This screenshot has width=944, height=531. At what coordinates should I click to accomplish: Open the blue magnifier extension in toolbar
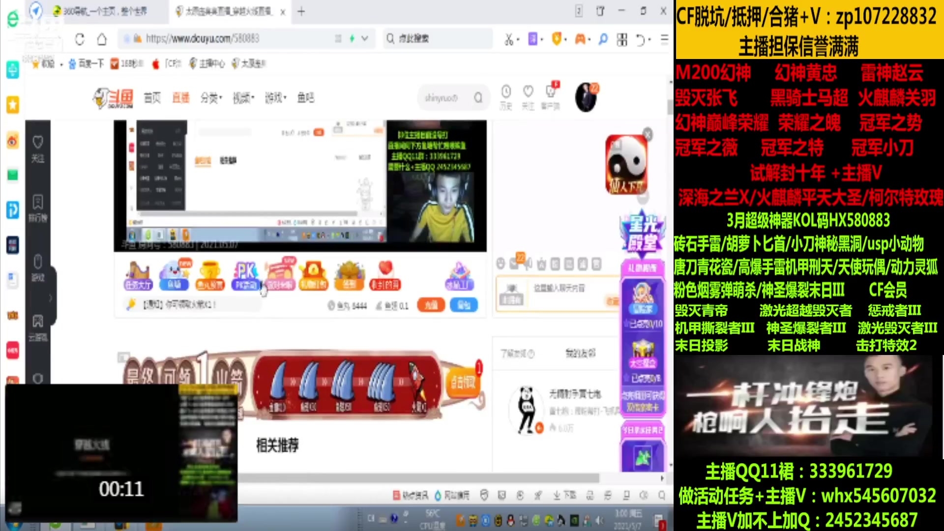pyautogui.click(x=603, y=39)
